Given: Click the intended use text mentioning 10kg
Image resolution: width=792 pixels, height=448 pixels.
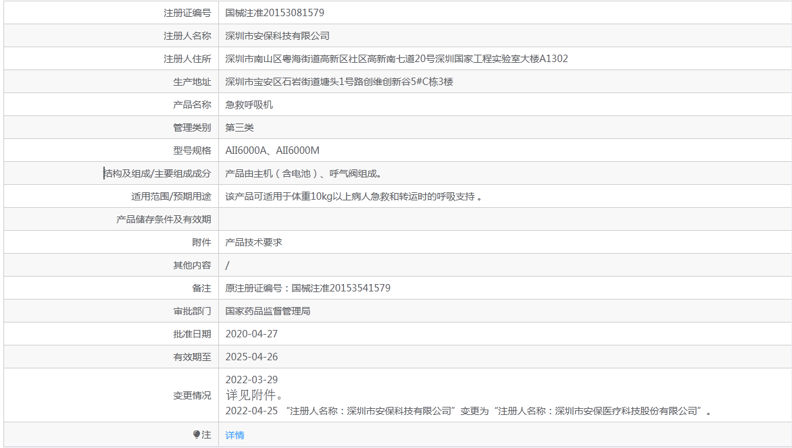Looking at the screenshot, I should pyautogui.click(x=353, y=196).
